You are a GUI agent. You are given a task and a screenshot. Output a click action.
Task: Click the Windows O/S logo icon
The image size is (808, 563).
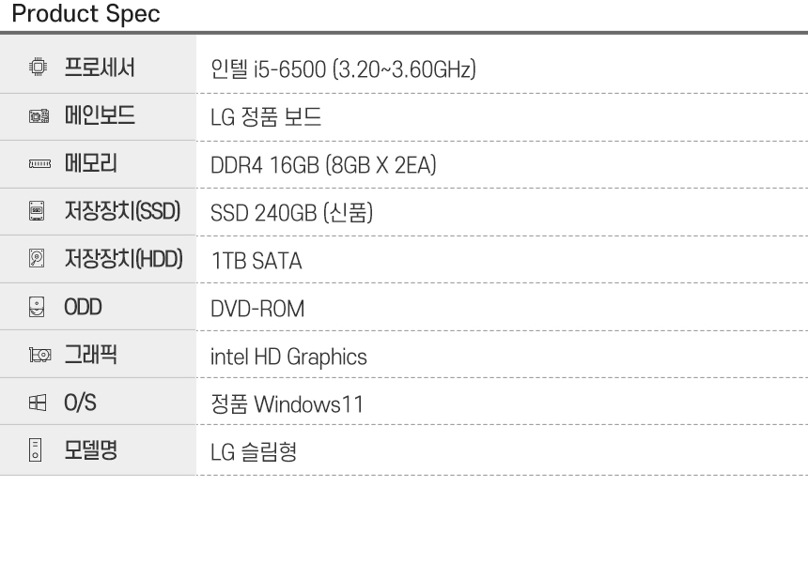(x=37, y=403)
